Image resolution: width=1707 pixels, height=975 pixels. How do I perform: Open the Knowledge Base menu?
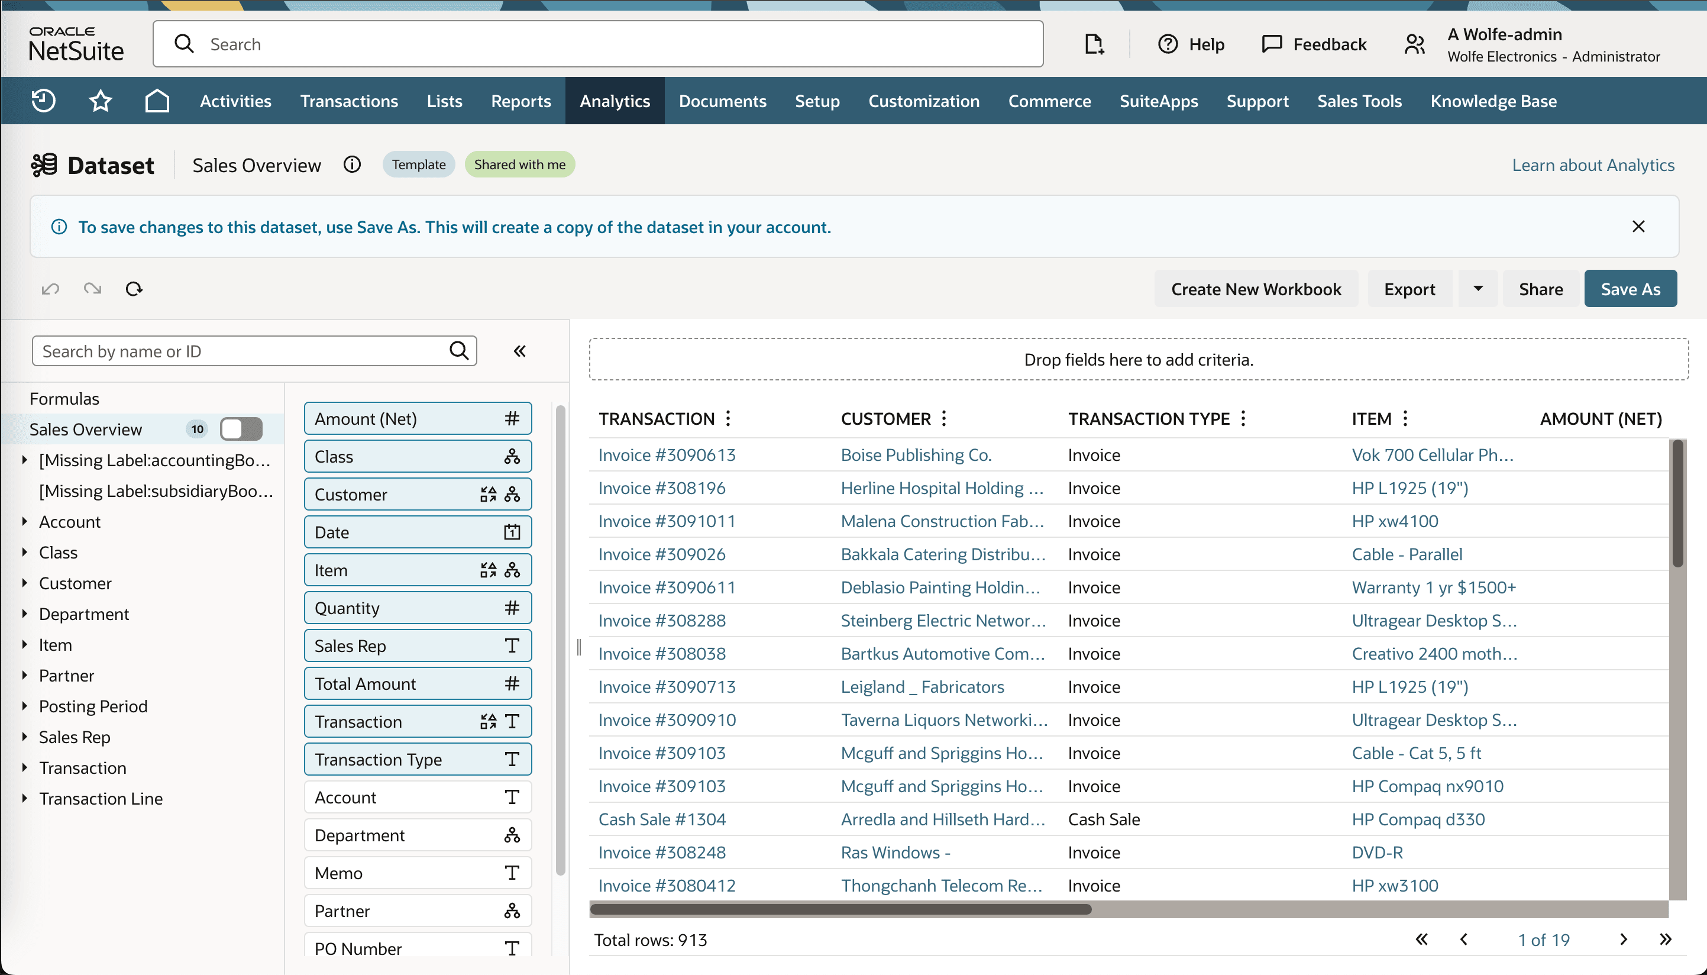coord(1493,101)
